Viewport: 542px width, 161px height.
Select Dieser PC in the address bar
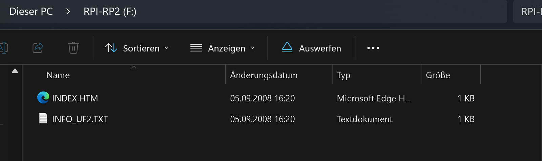point(31,12)
